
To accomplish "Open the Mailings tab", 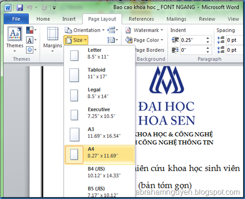I will tap(176, 19).
